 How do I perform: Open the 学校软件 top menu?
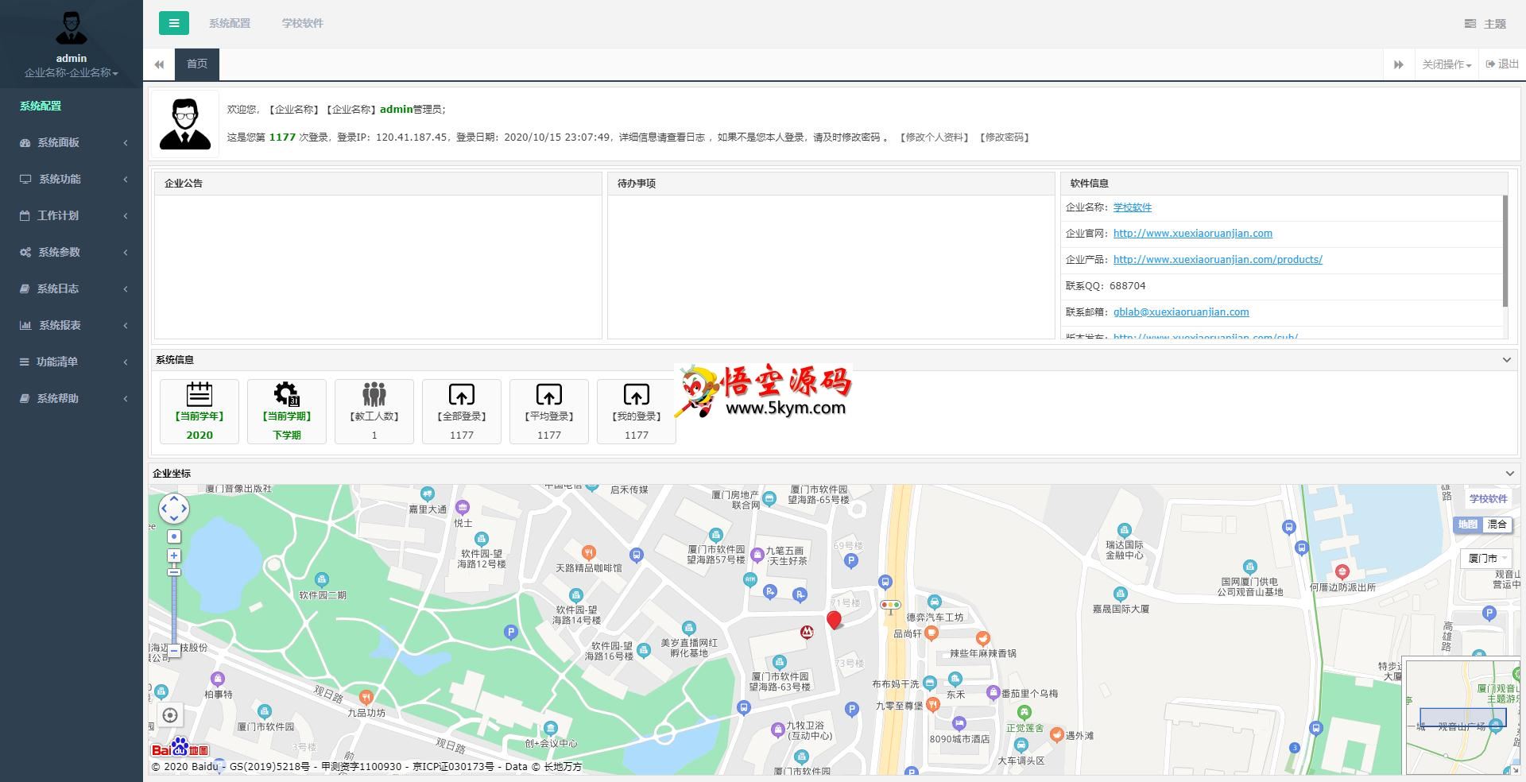[x=303, y=23]
